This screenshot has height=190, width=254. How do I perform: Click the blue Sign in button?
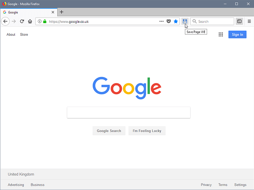click(237, 34)
